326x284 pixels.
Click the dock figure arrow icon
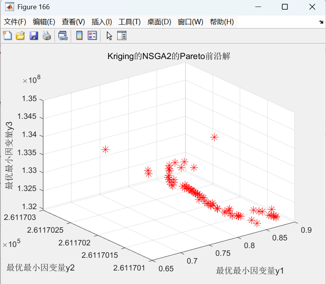coord(321,22)
